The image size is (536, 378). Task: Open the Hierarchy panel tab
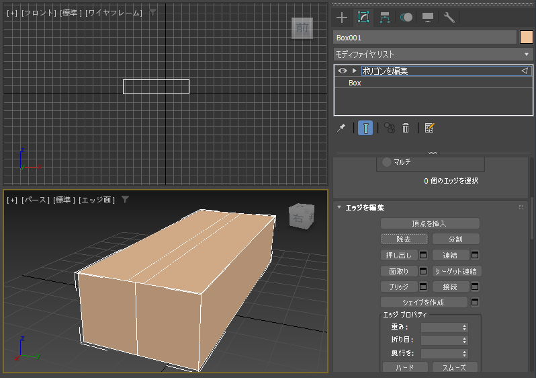[x=385, y=17]
